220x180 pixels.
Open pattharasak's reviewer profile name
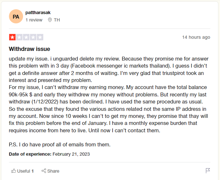click(38, 12)
